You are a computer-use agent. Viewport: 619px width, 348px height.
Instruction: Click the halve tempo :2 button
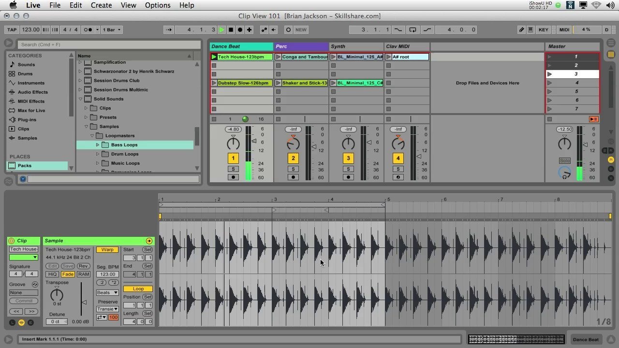tap(101, 283)
